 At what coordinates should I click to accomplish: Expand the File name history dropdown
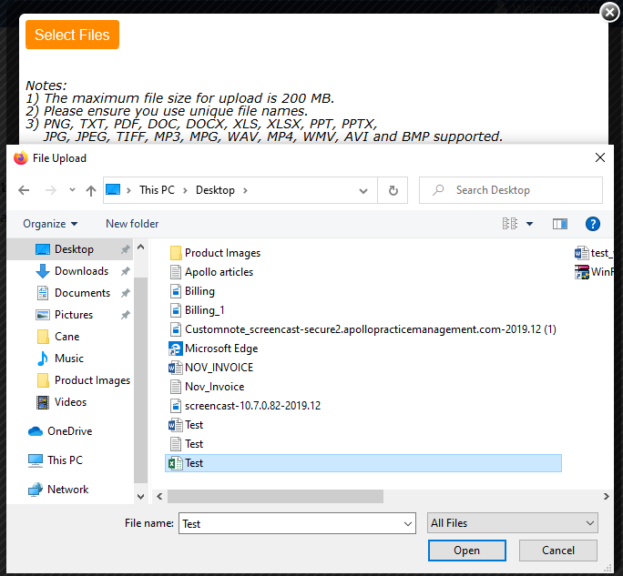406,523
